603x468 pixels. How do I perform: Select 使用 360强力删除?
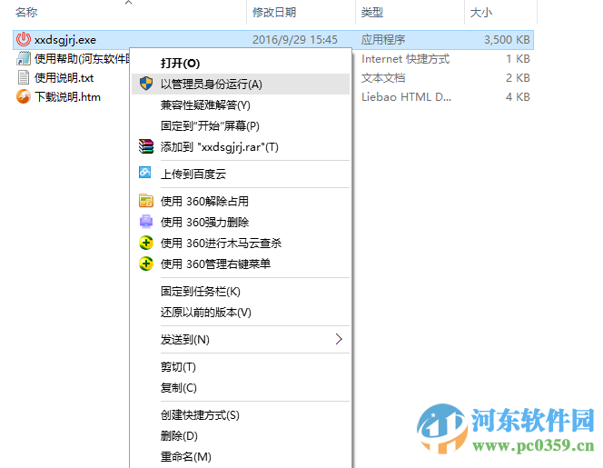tap(241, 222)
